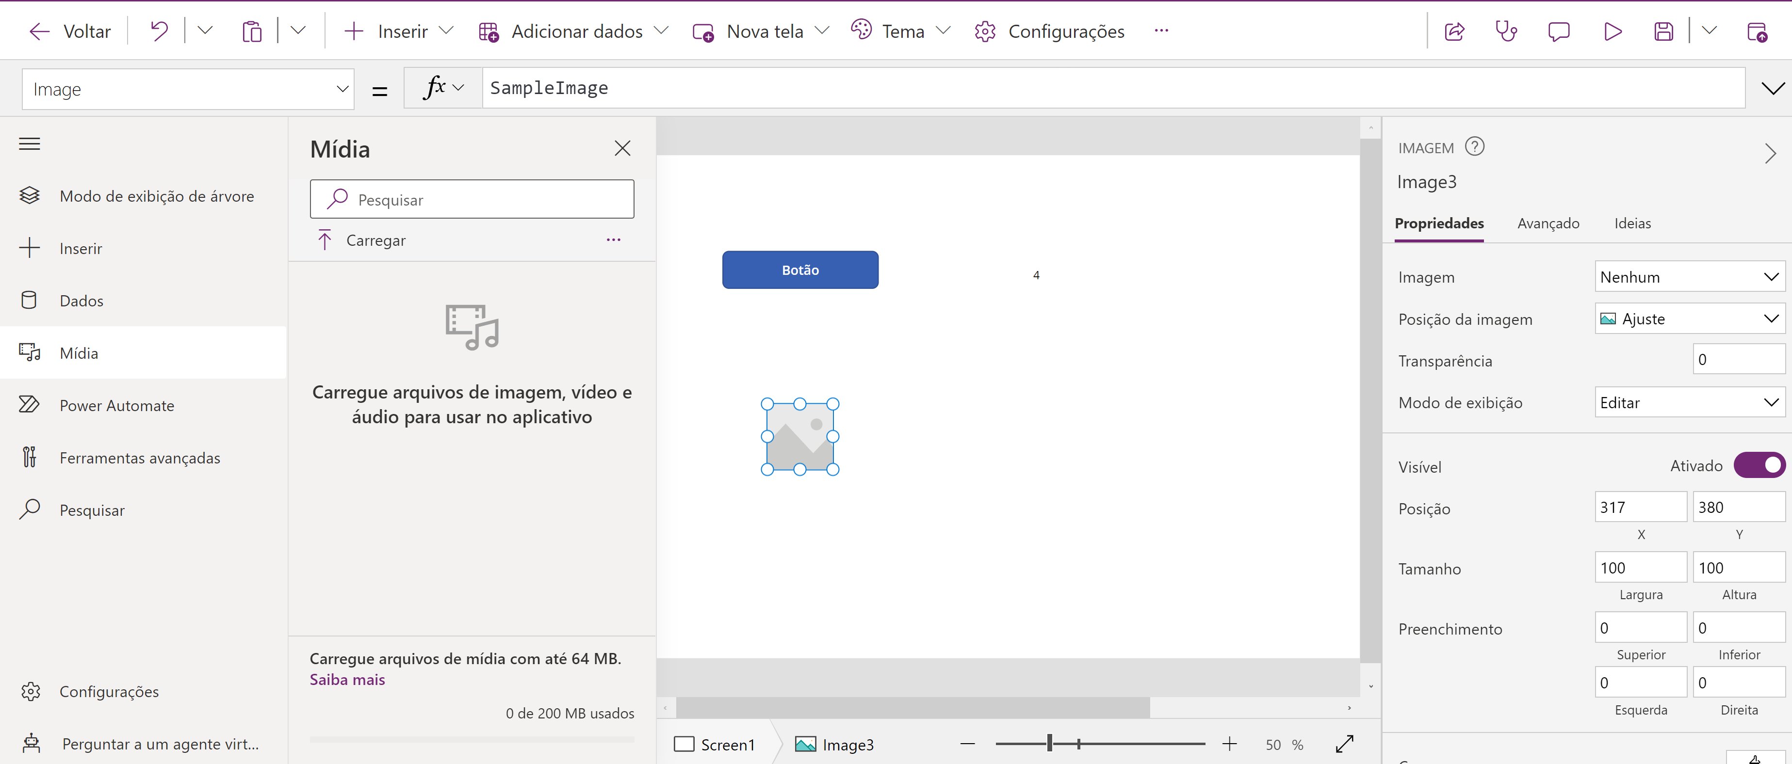
Task: Click the Altura size field
Action: (x=1739, y=567)
